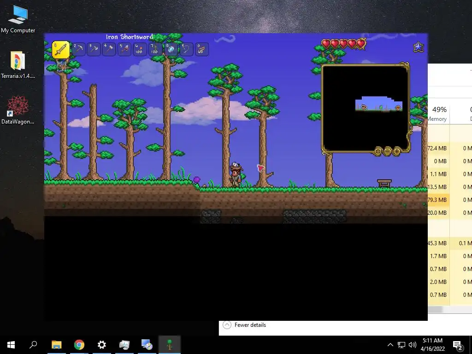This screenshot has height=354, width=472.
Task: Select the torch stack in hotbar slot 6
Action: (140, 49)
